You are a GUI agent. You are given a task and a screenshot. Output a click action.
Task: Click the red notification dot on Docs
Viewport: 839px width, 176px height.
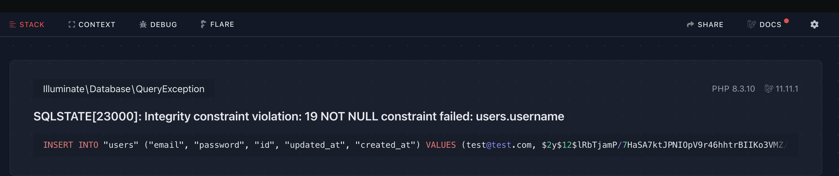pyautogui.click(x=786, y=21)
